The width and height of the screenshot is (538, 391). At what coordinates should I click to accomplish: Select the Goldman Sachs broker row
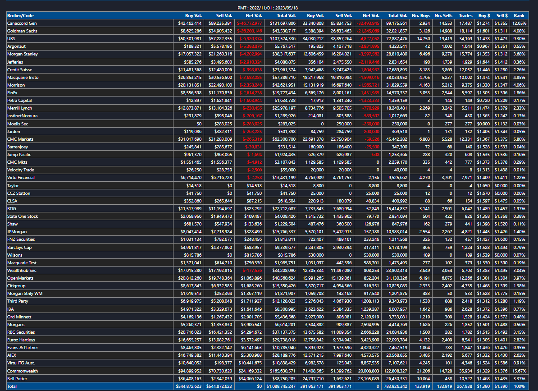[x=268, y=31]
